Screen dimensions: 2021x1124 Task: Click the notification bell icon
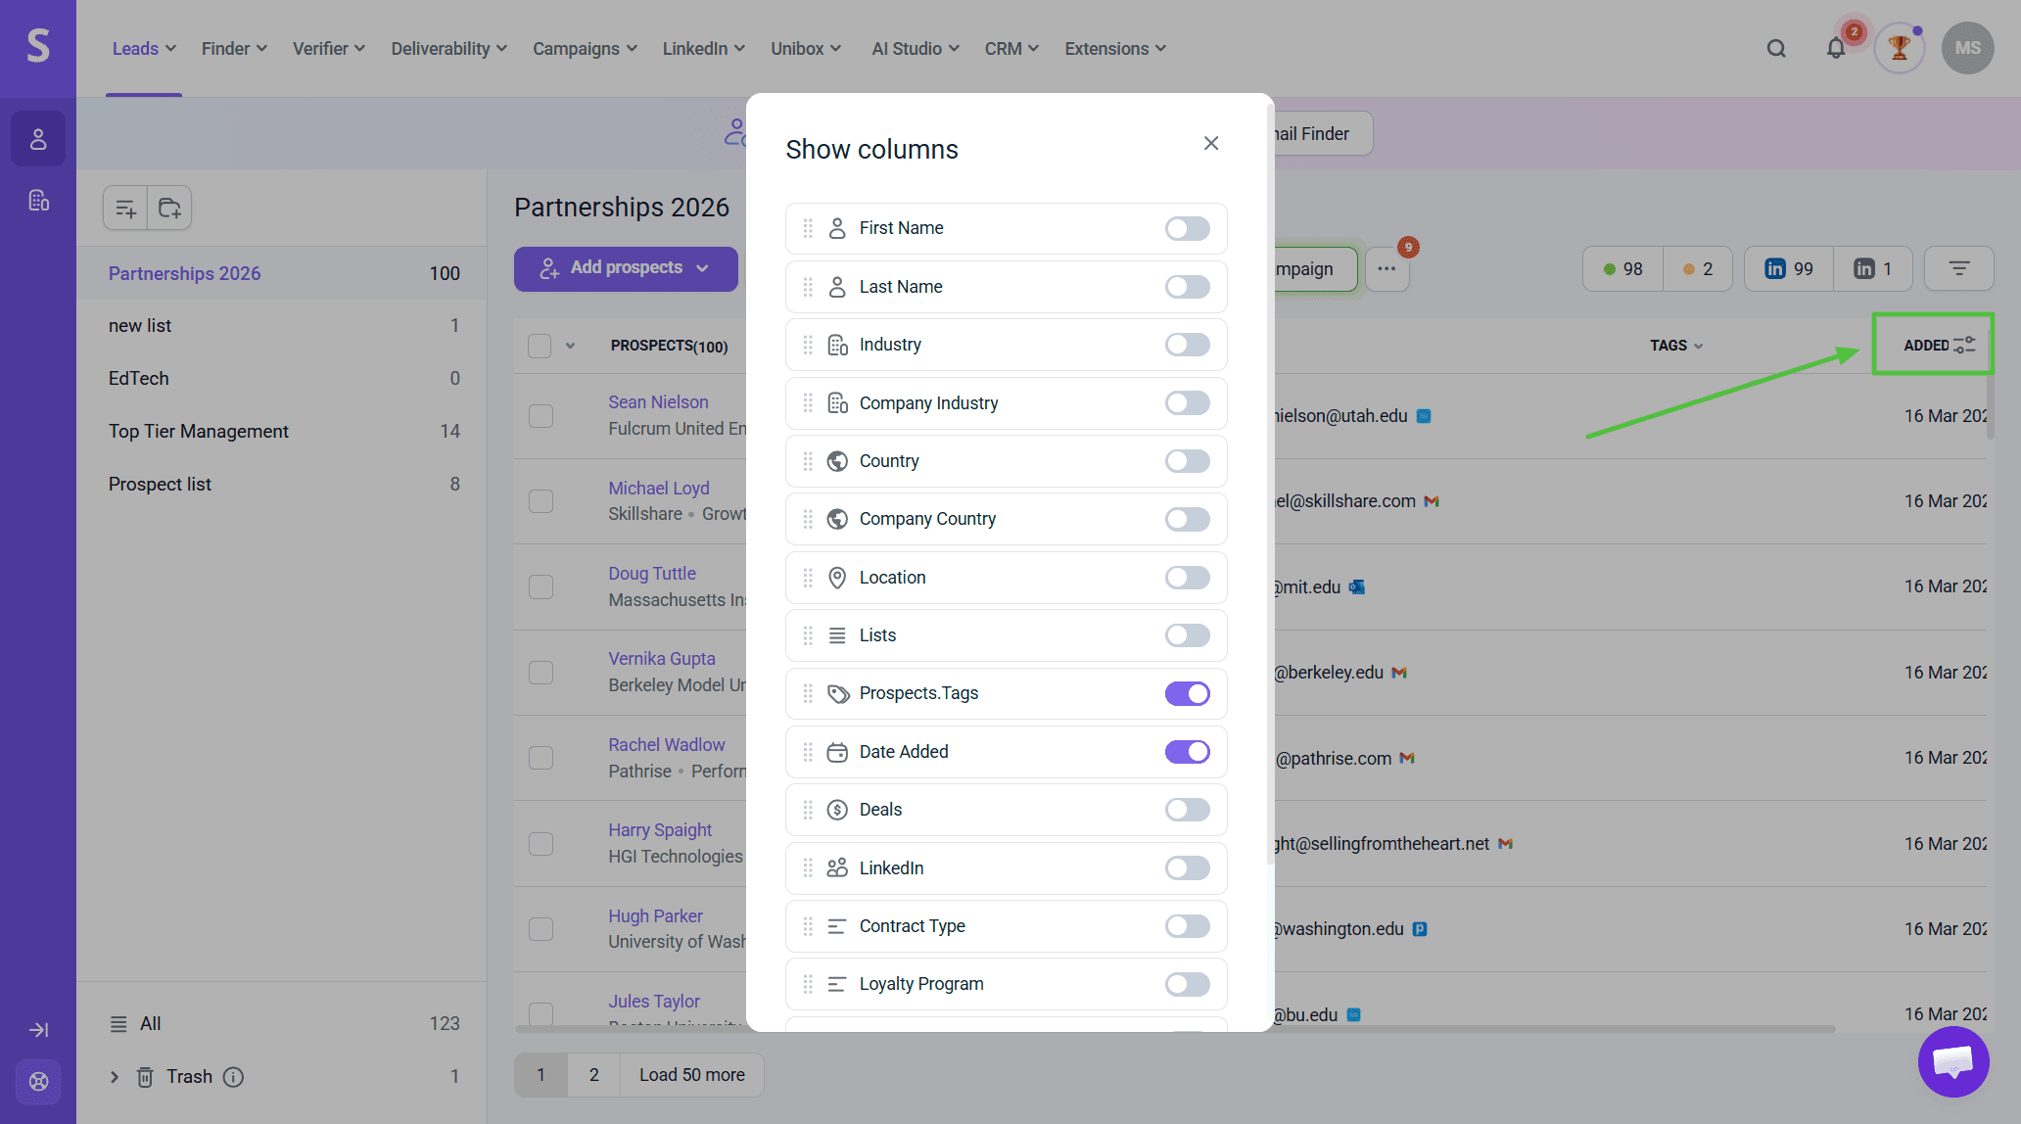coord(1836,48)
